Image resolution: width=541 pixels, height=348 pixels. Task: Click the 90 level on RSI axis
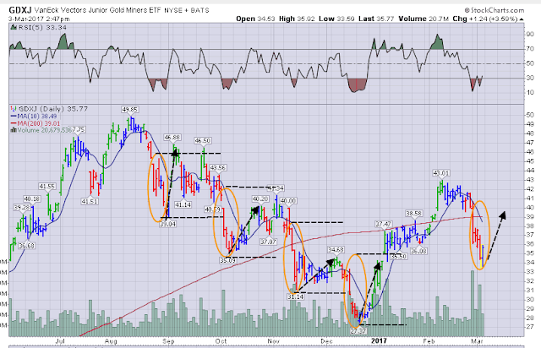pyautogui.click(x=530, y=34)
